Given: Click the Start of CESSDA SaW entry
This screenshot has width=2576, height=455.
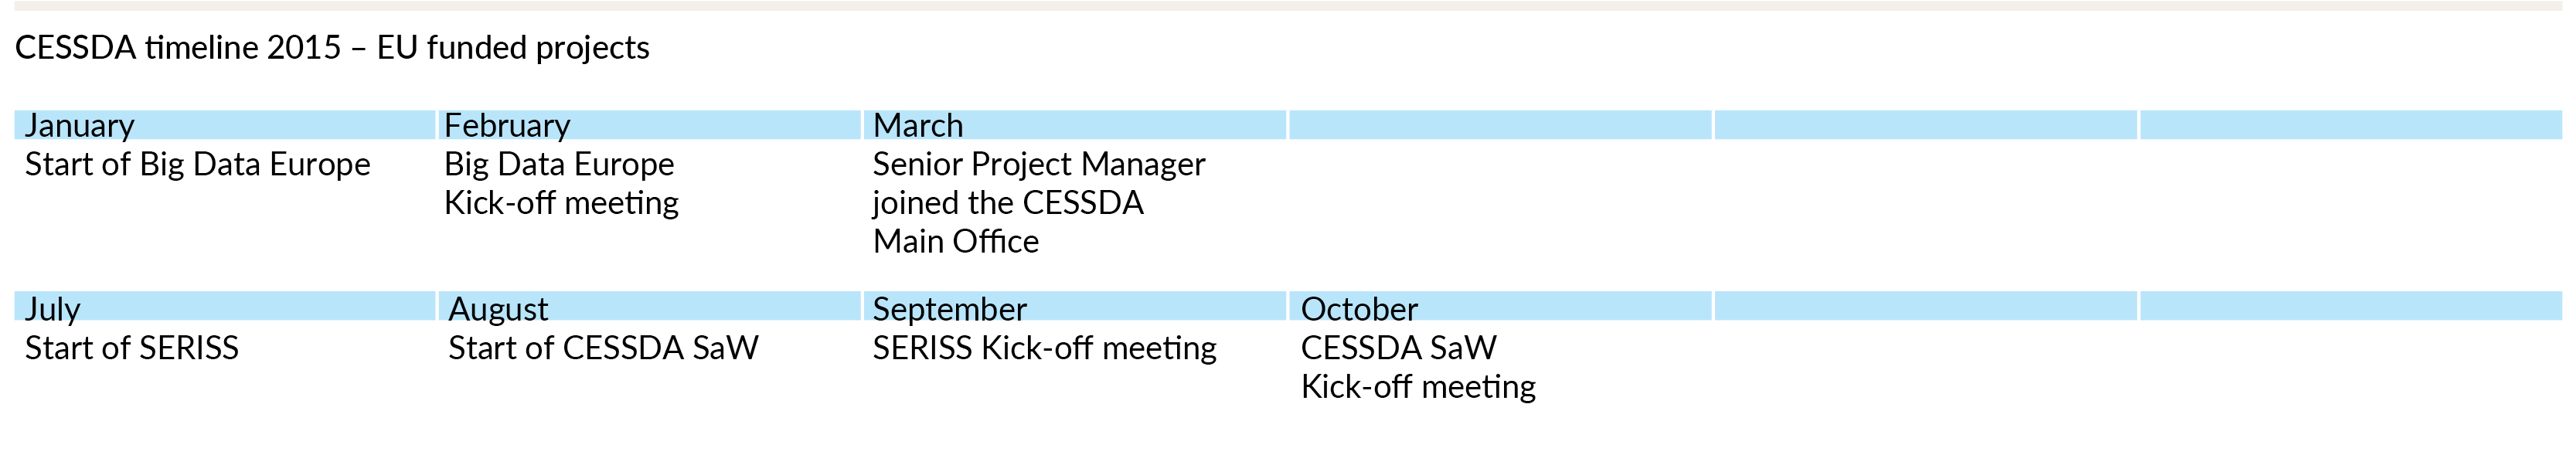Looking at the screenshot, I should [603, 348].
